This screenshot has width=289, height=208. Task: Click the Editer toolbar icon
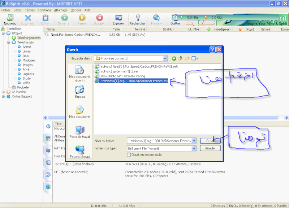(x=45, y=20)
